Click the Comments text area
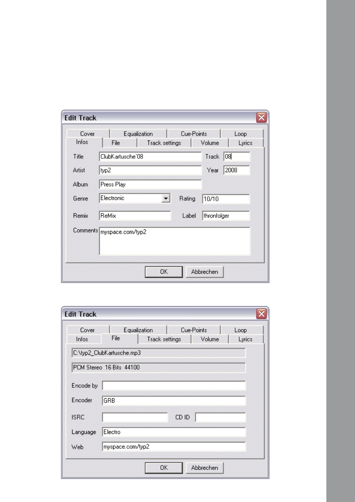355x502 pixels. pos(175,241)
